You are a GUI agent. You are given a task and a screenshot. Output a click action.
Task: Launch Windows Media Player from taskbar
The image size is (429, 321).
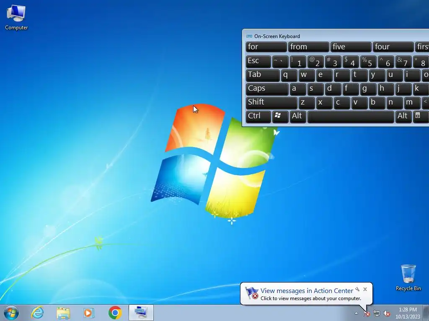pyautogui.click(x=88, y=313)
